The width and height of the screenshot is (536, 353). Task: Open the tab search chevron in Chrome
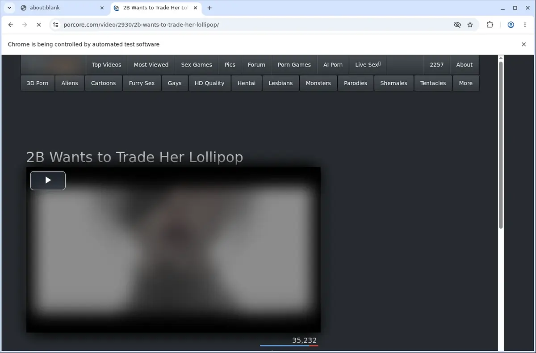pyautogui.click(x=9, y=8)
